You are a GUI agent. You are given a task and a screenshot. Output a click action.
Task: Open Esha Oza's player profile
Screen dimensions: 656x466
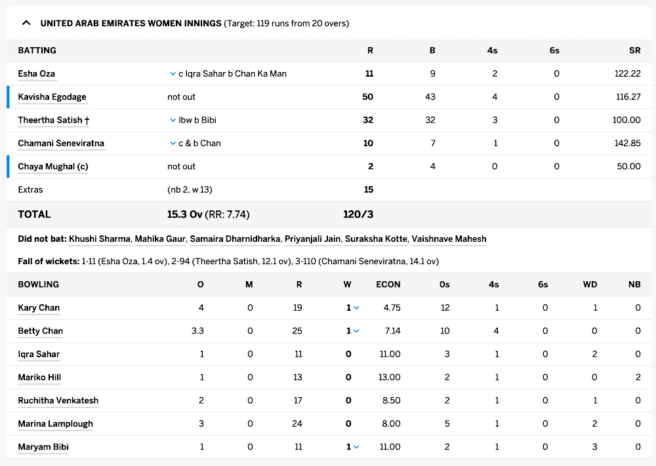(x=36, y=74)
